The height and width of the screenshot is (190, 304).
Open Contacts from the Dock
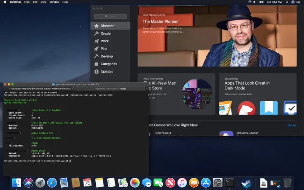[x=76, y=183]
